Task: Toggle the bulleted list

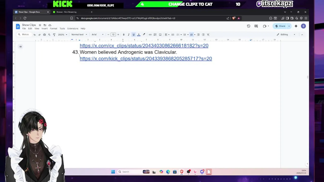Action: coord(185,35)
